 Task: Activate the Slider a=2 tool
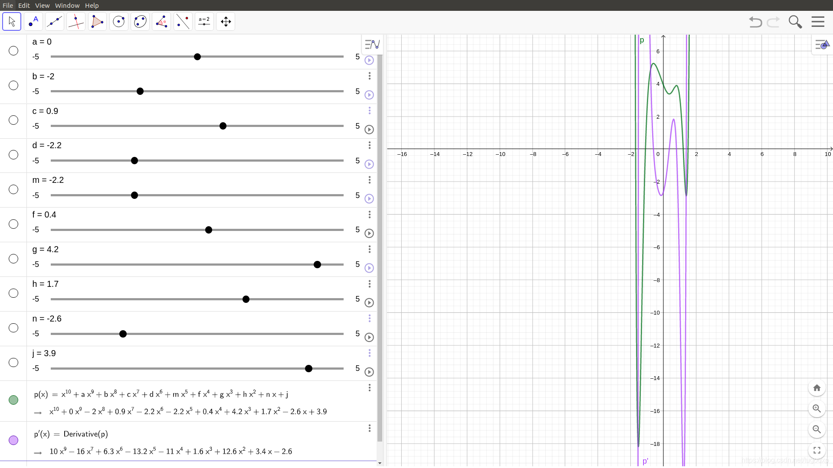click(x=204, y=22)
